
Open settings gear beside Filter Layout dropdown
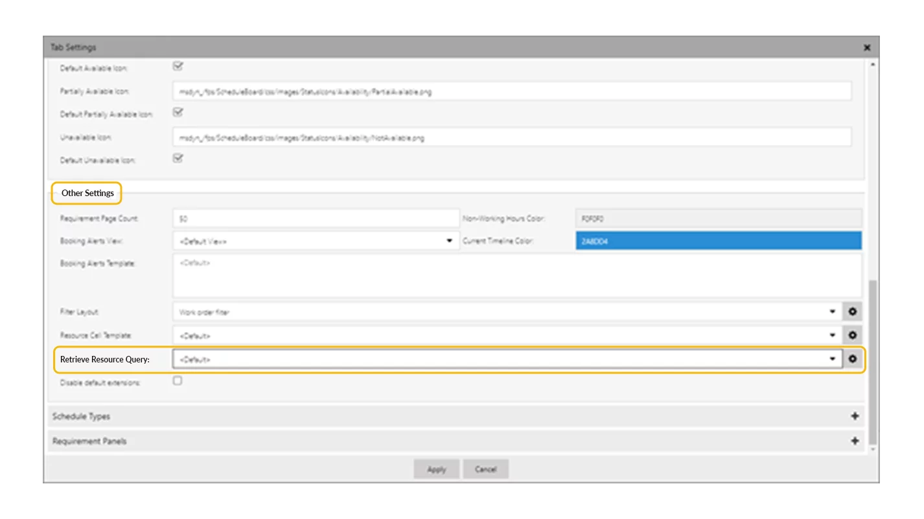pyautogui.click(x=853, y=312)
